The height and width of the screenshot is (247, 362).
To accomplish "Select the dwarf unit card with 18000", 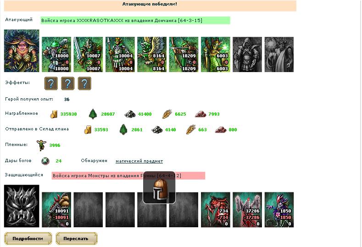I will coord(56,54).
